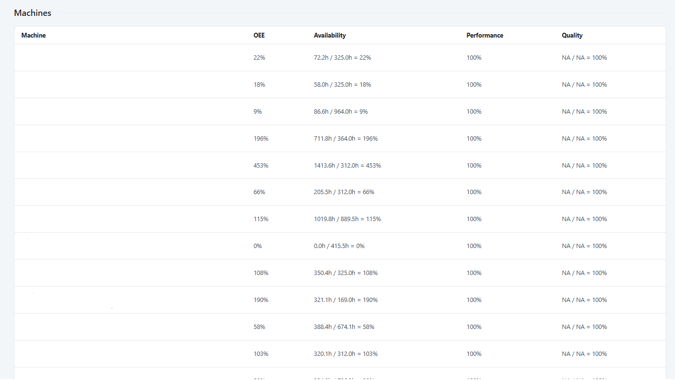Select availability 388.4h / 674.1h = 58%
Screen dimensions: 675x380
(344, 327)
